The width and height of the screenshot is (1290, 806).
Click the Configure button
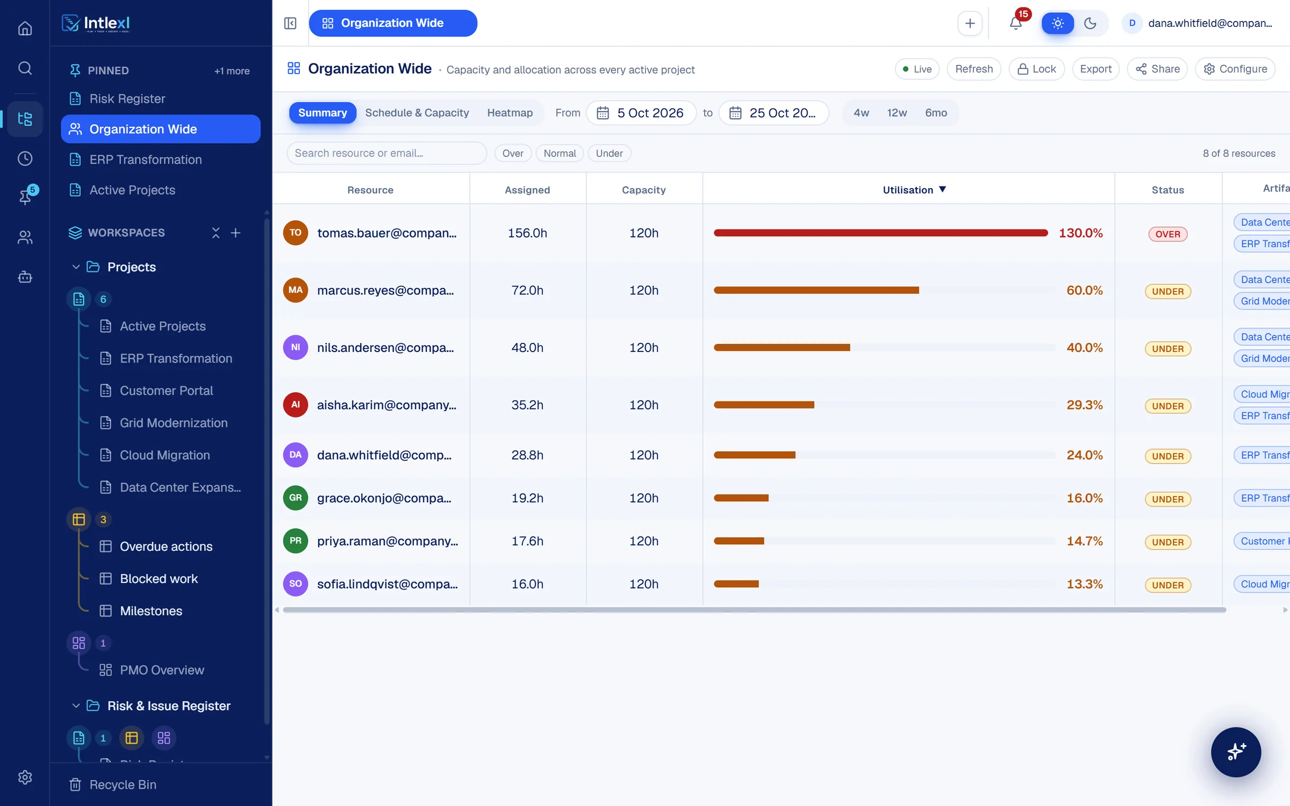(x=1235, y=69)
